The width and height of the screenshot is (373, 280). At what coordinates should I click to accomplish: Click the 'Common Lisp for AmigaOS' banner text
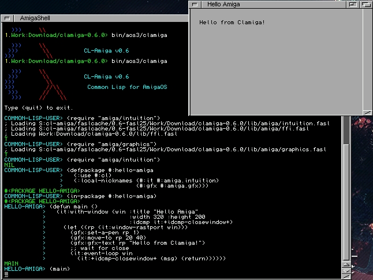[127, 87]
